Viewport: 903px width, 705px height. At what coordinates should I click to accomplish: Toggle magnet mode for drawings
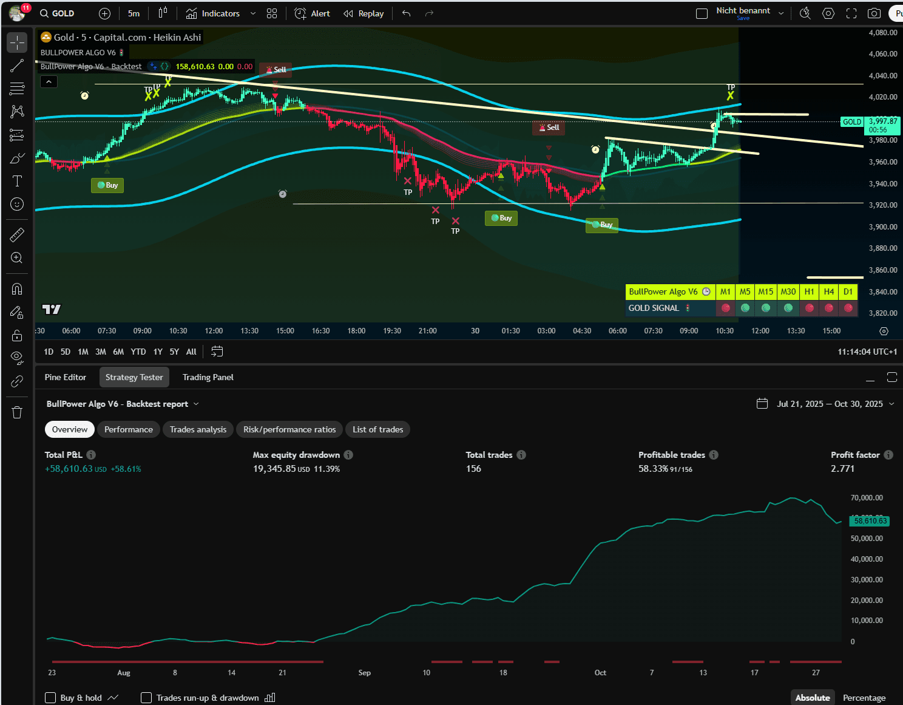coord(17,289)
